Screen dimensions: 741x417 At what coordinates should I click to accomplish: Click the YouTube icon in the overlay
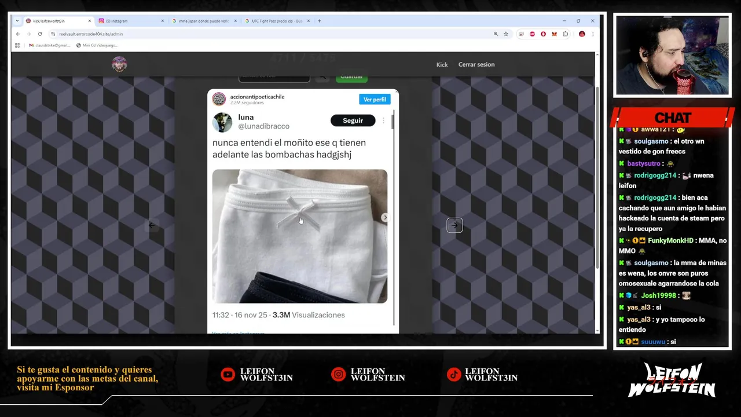click(228, 375)
